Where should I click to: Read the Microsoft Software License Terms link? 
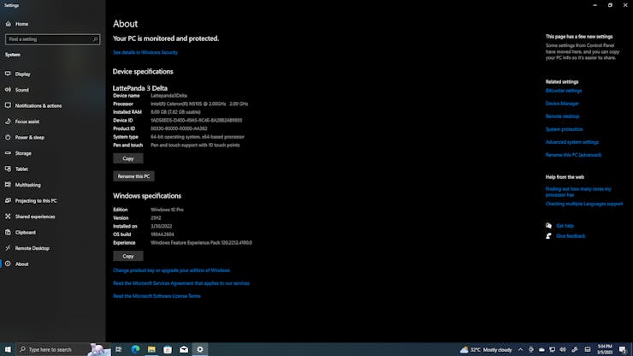tap(157, 296)
